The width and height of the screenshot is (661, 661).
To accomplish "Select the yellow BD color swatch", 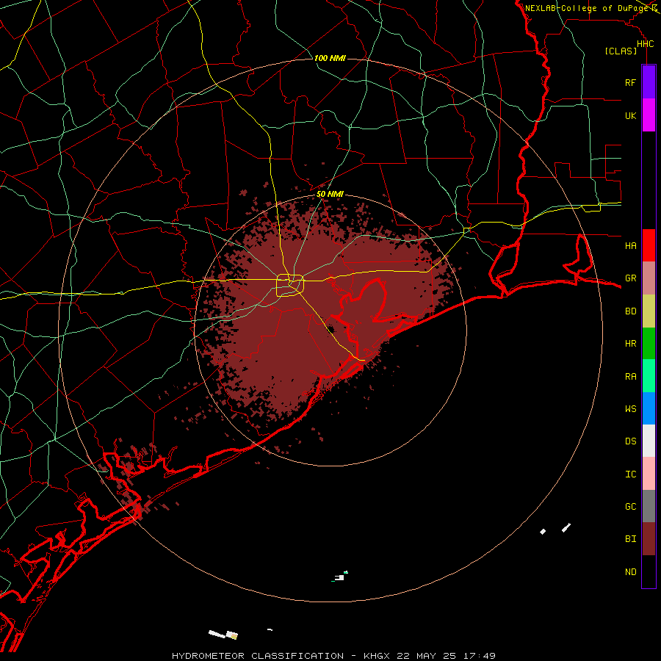I will point(649,311).
